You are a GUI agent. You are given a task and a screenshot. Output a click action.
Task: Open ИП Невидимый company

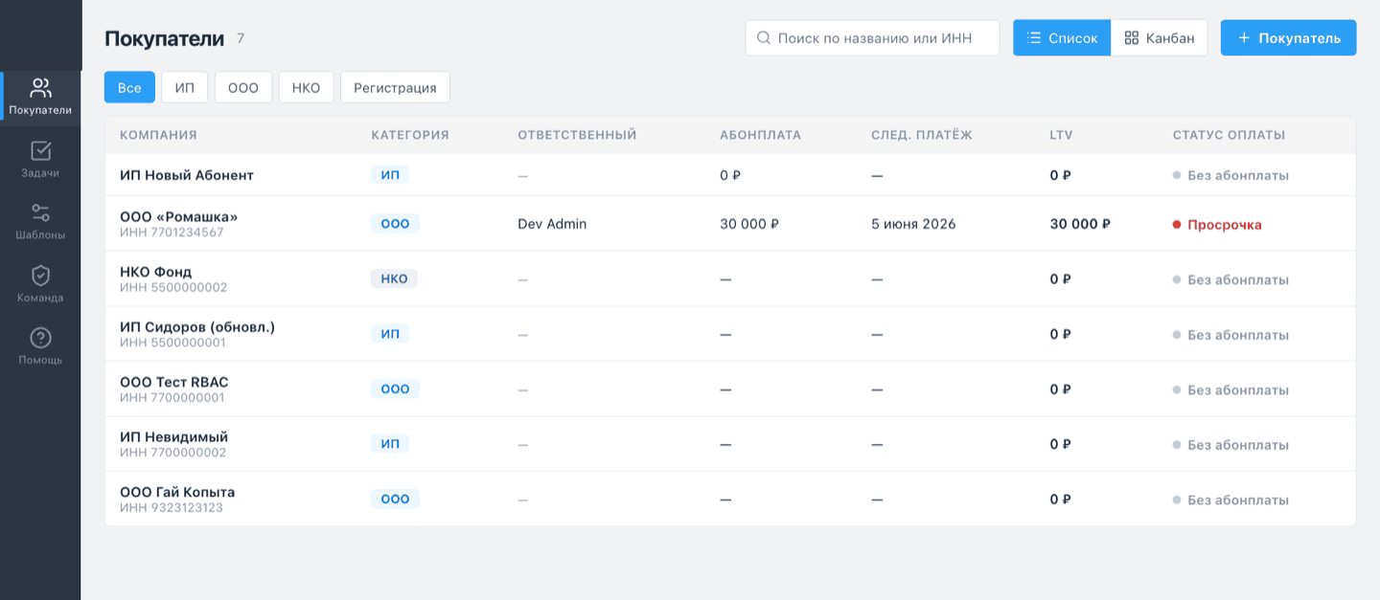[x=173, y=436]
